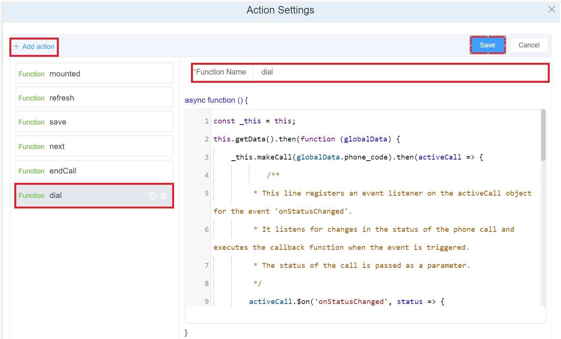Click the Add action link
Screen dimensions: 561x339
click(34, 47)
